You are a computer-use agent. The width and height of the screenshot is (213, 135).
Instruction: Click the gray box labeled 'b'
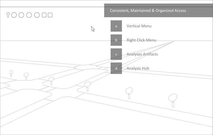click(116, 40)
